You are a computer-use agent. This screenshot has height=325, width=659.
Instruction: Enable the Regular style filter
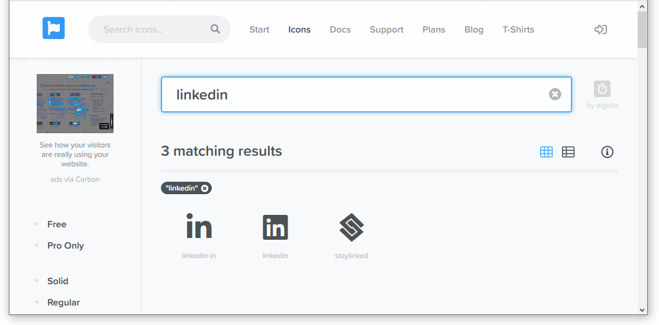tap(63, 303)
